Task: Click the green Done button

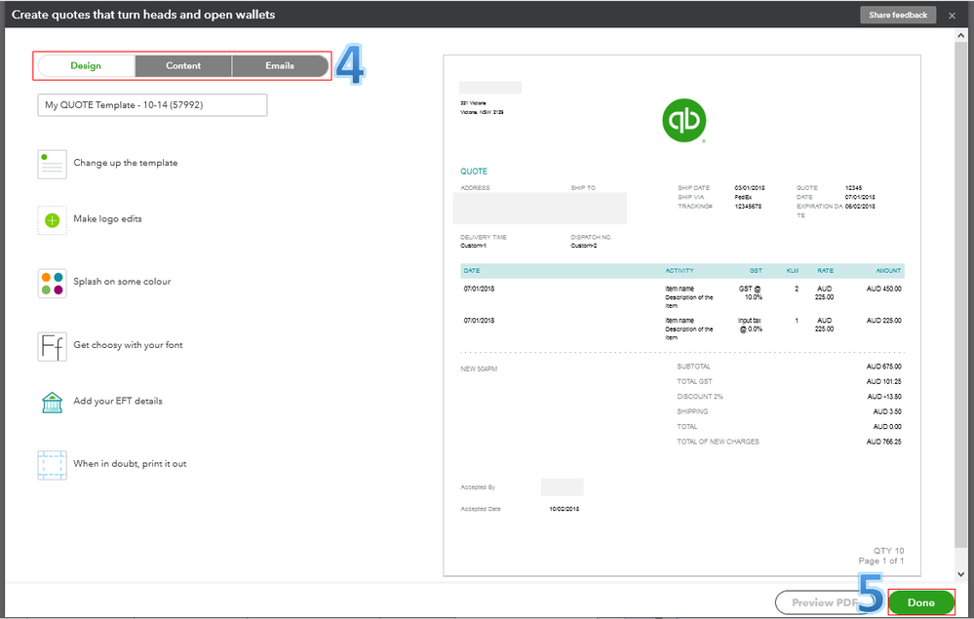Action: click(x=921, y=602)
